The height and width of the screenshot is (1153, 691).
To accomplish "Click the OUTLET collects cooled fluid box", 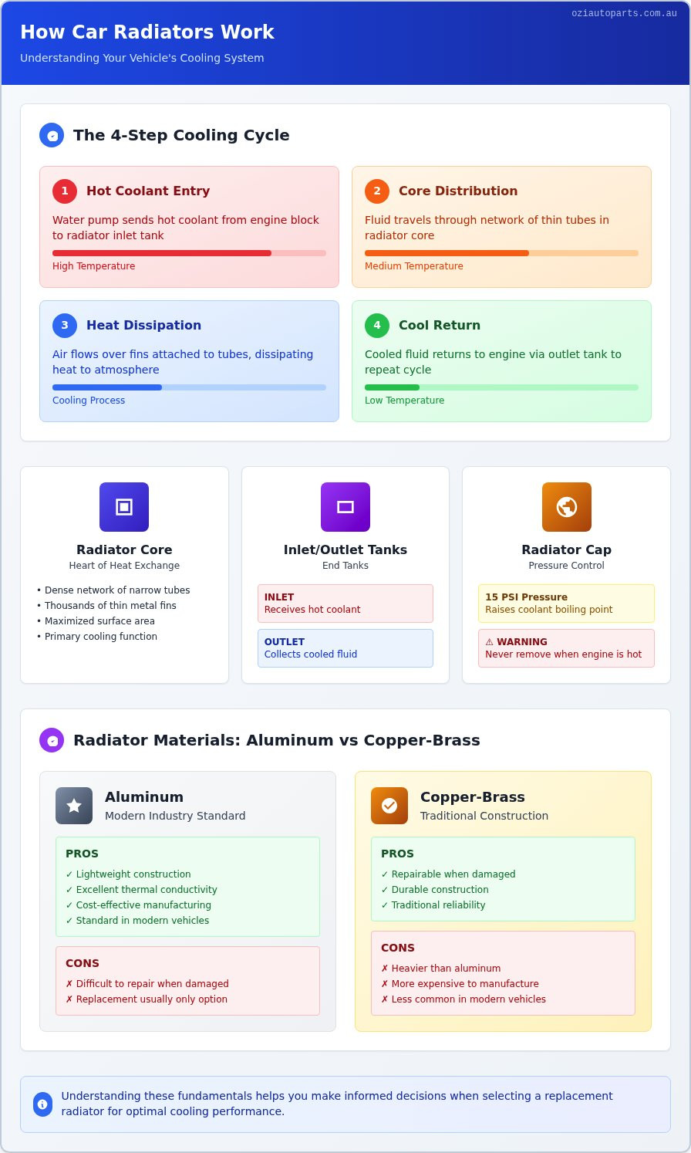I will pos(345,648).
